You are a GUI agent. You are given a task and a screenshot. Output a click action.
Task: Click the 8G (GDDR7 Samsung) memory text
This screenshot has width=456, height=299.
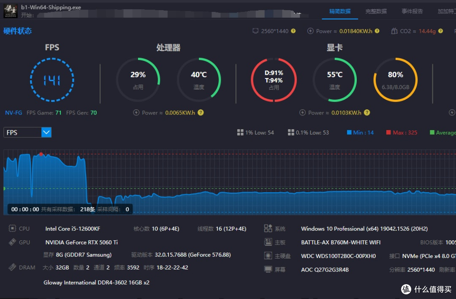pyautogui.click(x=84, y=255)
